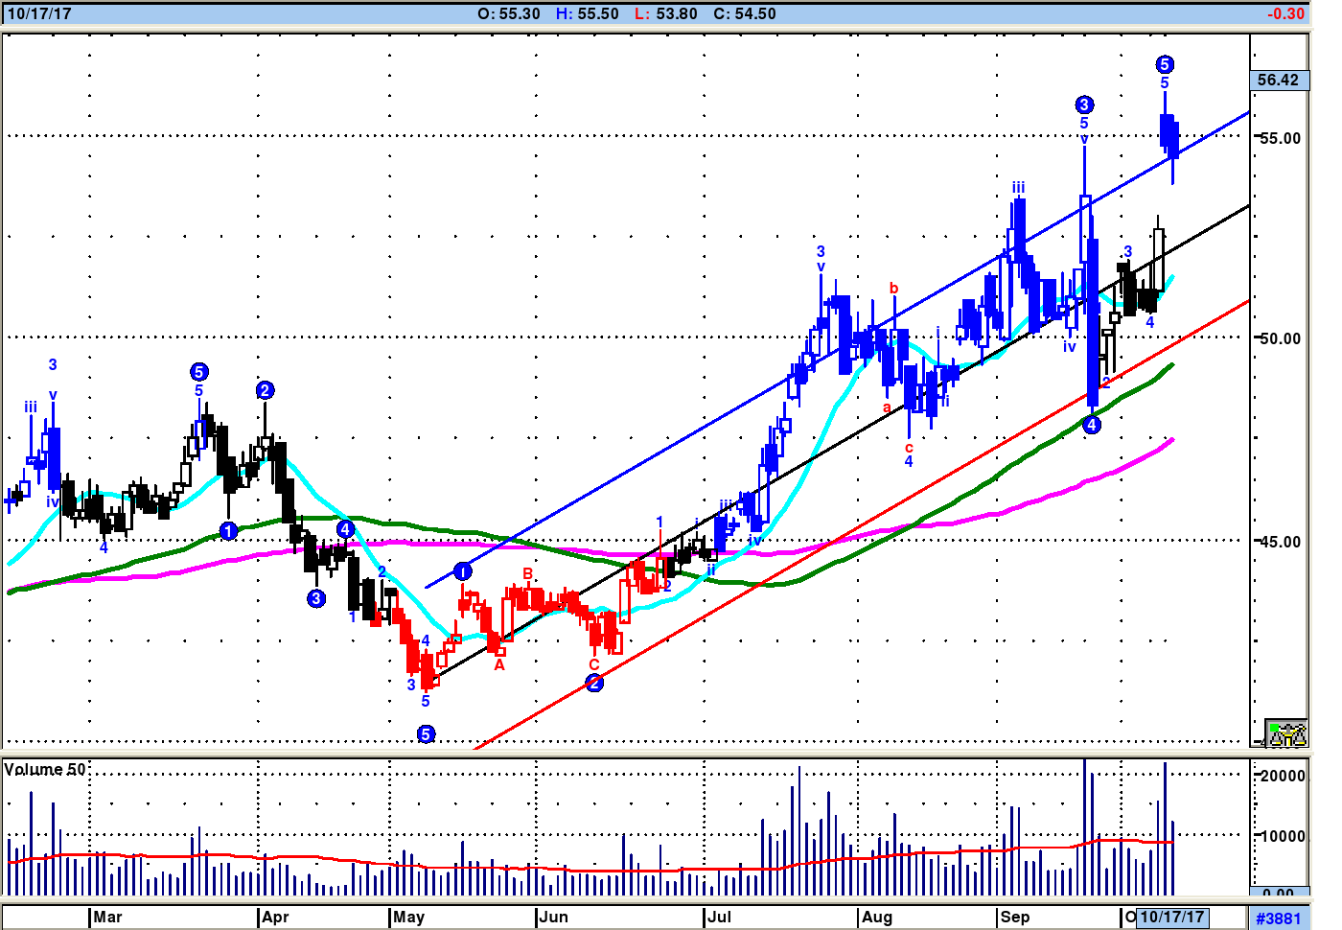This screenshot has height=930, width=1342.
Task: Click the circled 1 marker starting the blue channel line
Action: pyautogui.click(x=462, y=571)
